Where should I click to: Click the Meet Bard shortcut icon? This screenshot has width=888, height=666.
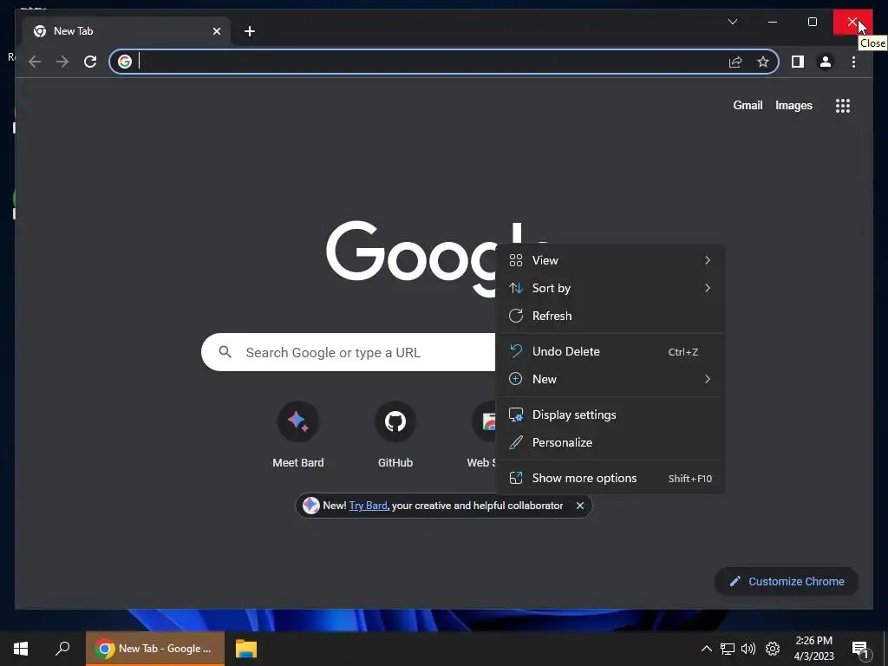(298, 421)
